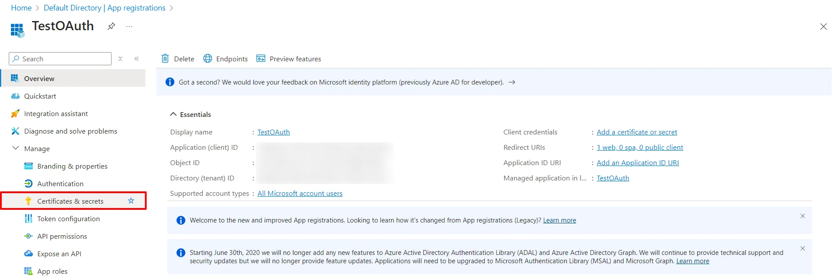Close the TestOAuth blade
This screenshot has width=833, height=279.
coord(823,27)
